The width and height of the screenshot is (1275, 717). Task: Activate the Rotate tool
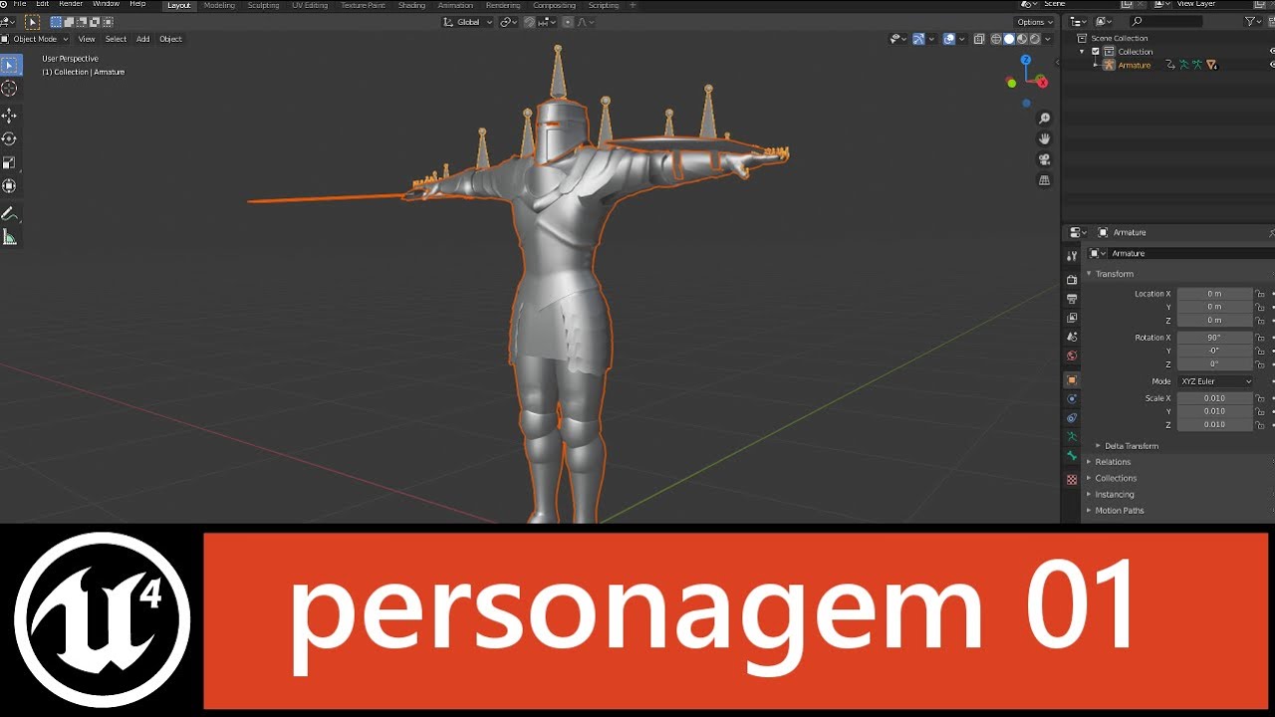pyautogui.click(x=9, y=139)
